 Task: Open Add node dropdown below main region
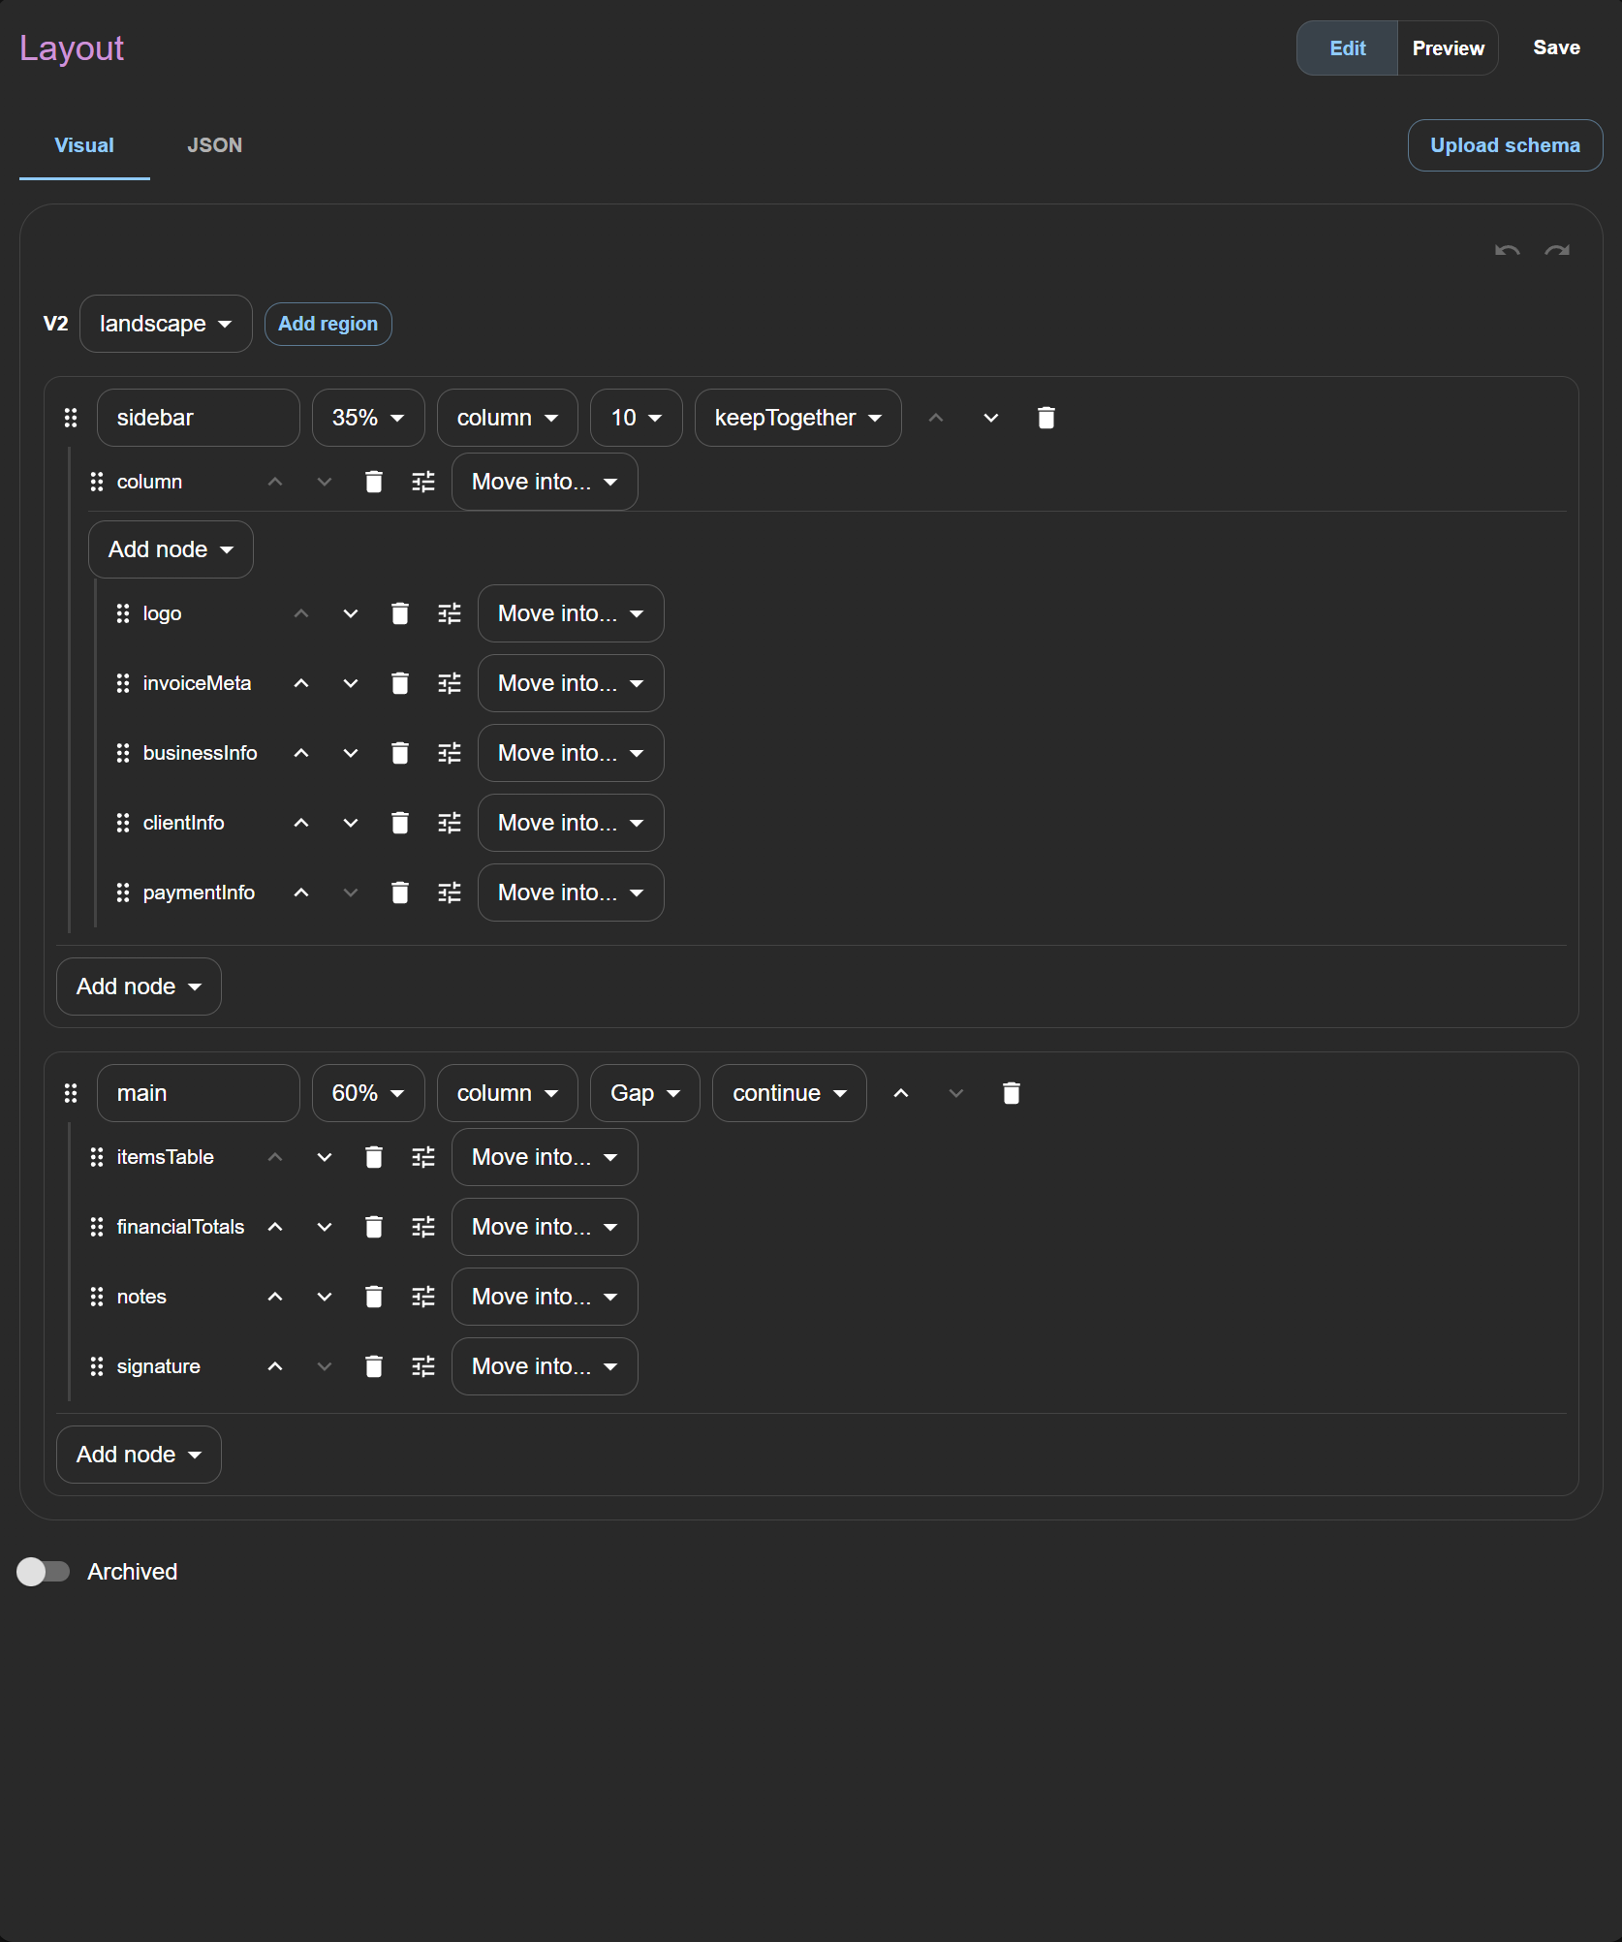pyautogui.click(x=139, y=1455)
